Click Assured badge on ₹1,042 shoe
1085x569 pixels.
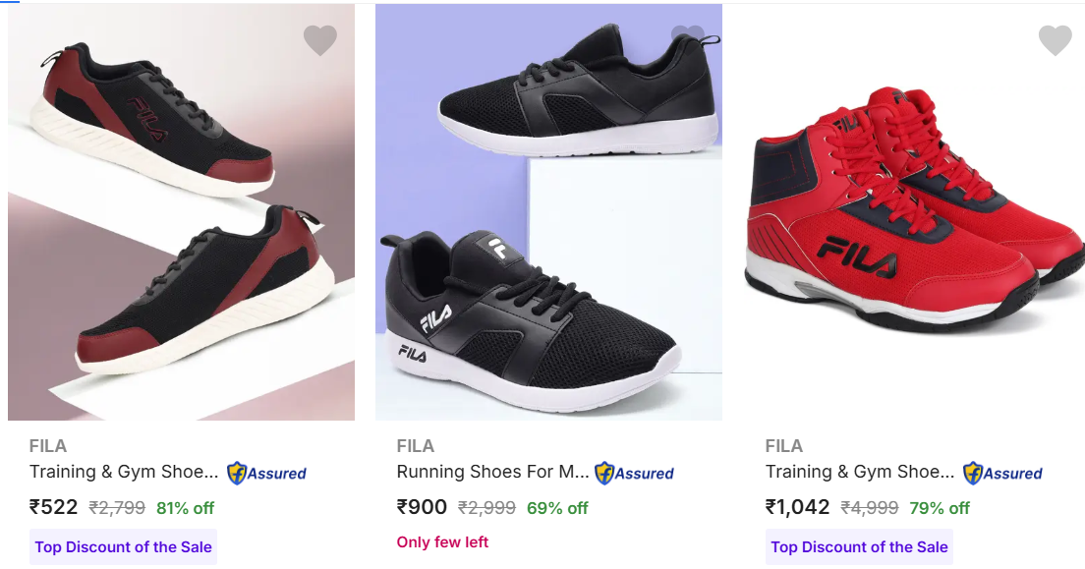1002,473
